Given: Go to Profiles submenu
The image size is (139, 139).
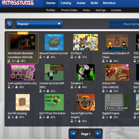Looking at the screenshot, I should pos(51,10).
